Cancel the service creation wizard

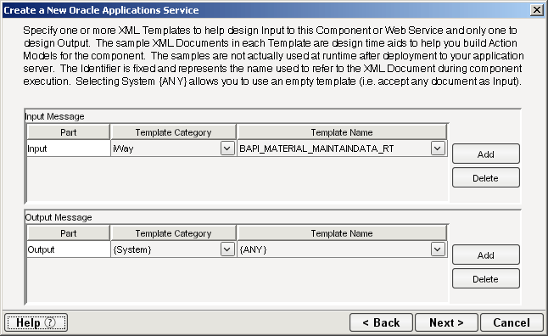pyautogui.click(x=512, y=322)
